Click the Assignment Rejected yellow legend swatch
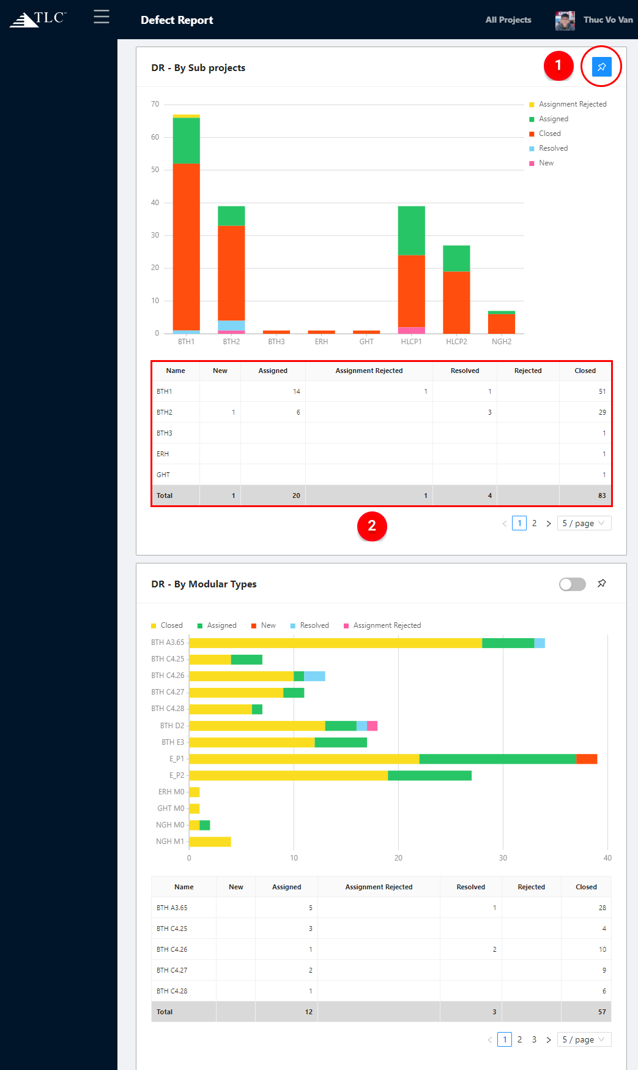The width and height of the screenshot is (638, 1070). [532, 105]
